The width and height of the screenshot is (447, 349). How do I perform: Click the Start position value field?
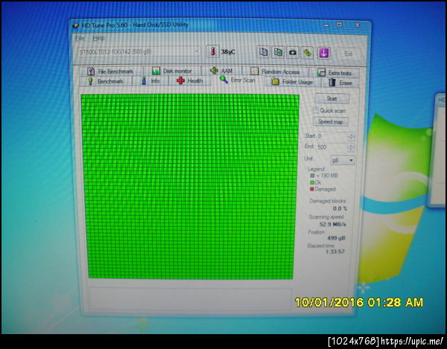[x=332, y=136]
